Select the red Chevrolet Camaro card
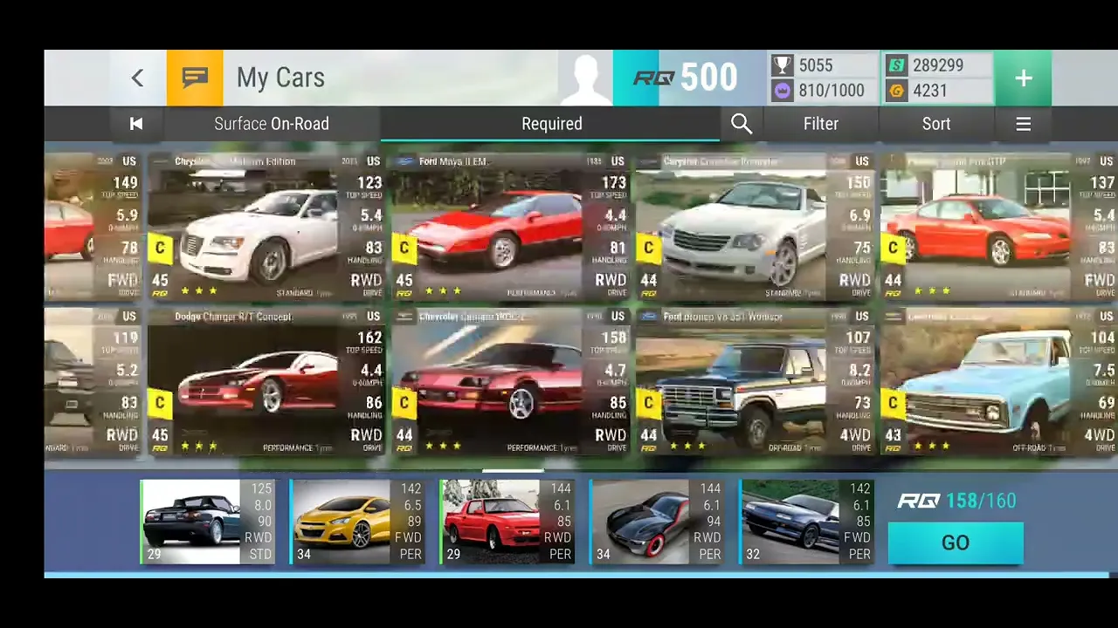This screenshot has height=628, width=1118. point(512,382)
